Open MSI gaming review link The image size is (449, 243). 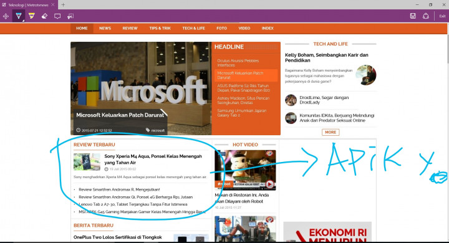coord(142,212)
